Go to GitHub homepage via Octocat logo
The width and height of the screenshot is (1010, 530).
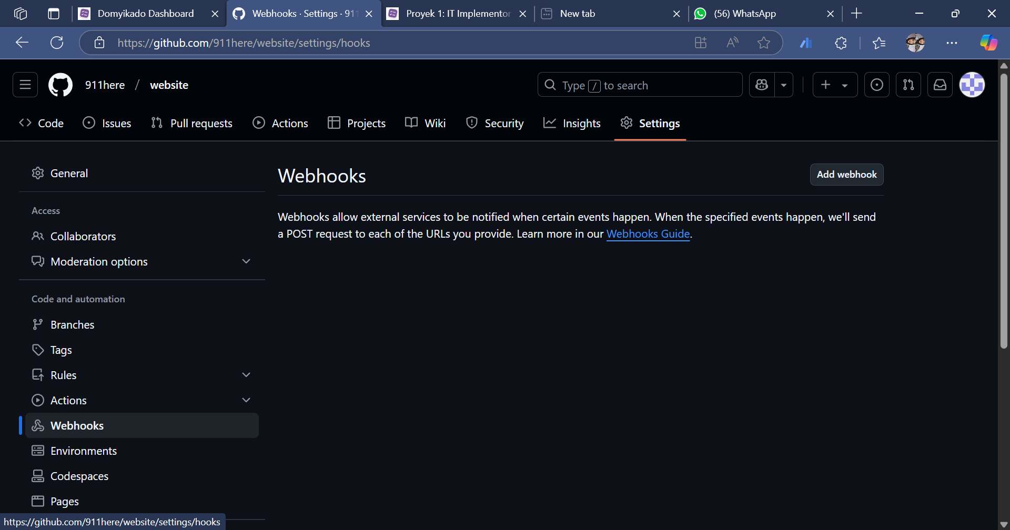pyautogui.click(x=60, y=85)
